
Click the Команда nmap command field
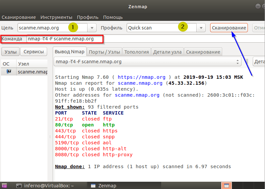[145, 39]
